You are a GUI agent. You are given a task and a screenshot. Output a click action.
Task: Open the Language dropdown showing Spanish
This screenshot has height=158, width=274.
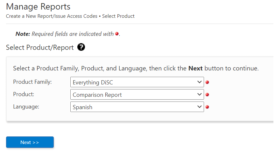coord(137,107)
